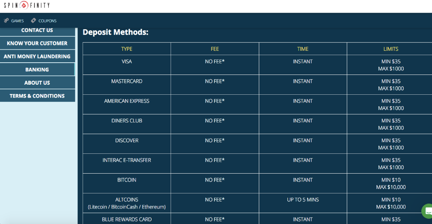Click the BITCOIN deposit type cell
432x224 pixels.
(127, 180)
